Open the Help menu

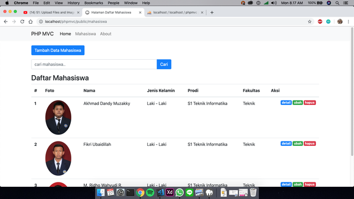coord(146,3)
